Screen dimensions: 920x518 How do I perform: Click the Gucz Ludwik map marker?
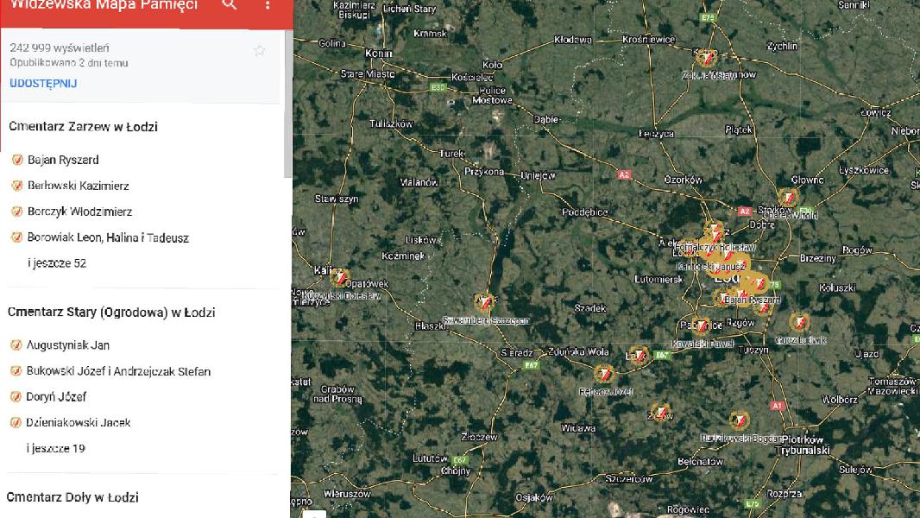coord(800,323)
